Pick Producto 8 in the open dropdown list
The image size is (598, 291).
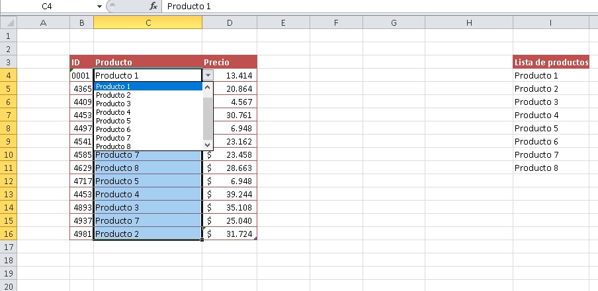[114, 146]
